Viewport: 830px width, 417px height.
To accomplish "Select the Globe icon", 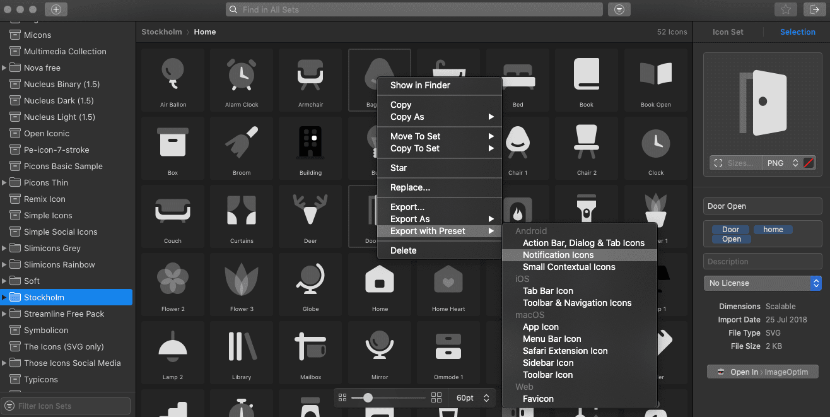I will tap(310, 285).
